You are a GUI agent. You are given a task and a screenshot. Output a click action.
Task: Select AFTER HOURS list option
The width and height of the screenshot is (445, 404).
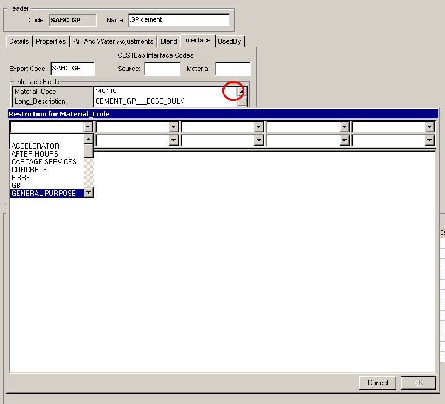pyautogui.click(x=35, y=154)
